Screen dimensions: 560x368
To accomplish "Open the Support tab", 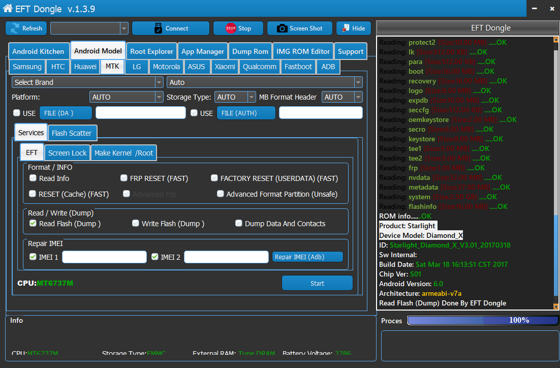I will (350, 51).
